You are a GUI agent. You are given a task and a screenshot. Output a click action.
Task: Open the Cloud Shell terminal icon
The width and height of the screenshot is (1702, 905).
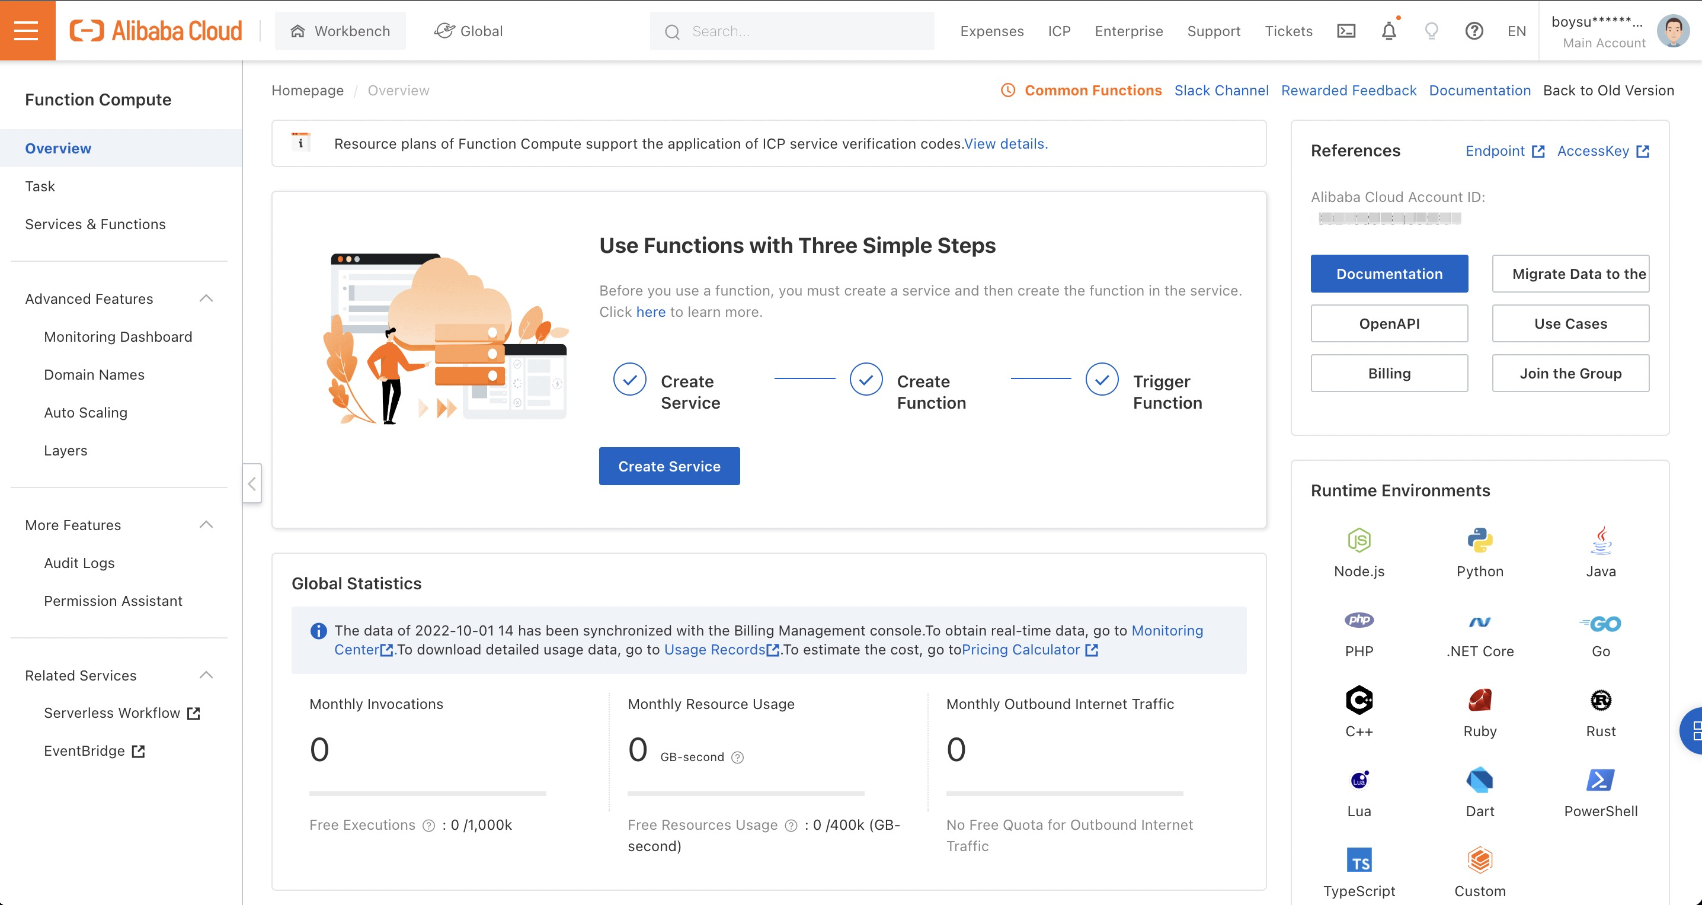[1346, 31]
